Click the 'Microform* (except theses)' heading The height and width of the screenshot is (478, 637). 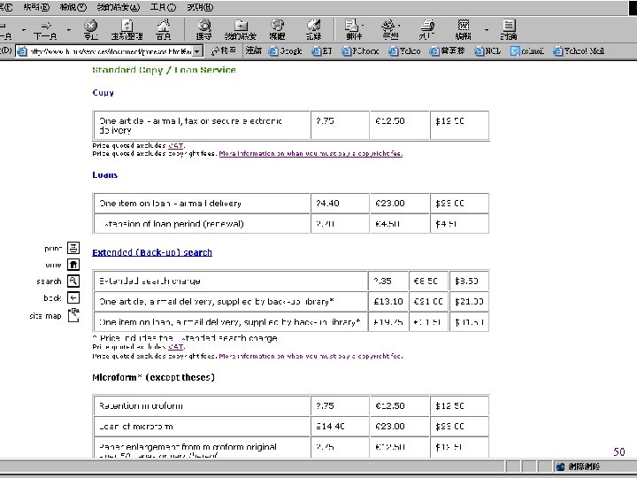153,377
